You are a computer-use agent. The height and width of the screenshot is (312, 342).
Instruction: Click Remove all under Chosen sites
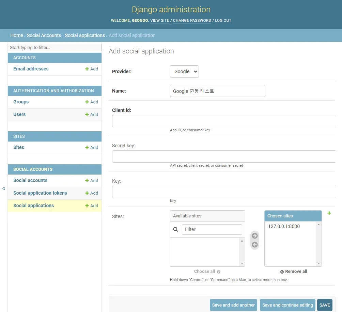[293, 272]
